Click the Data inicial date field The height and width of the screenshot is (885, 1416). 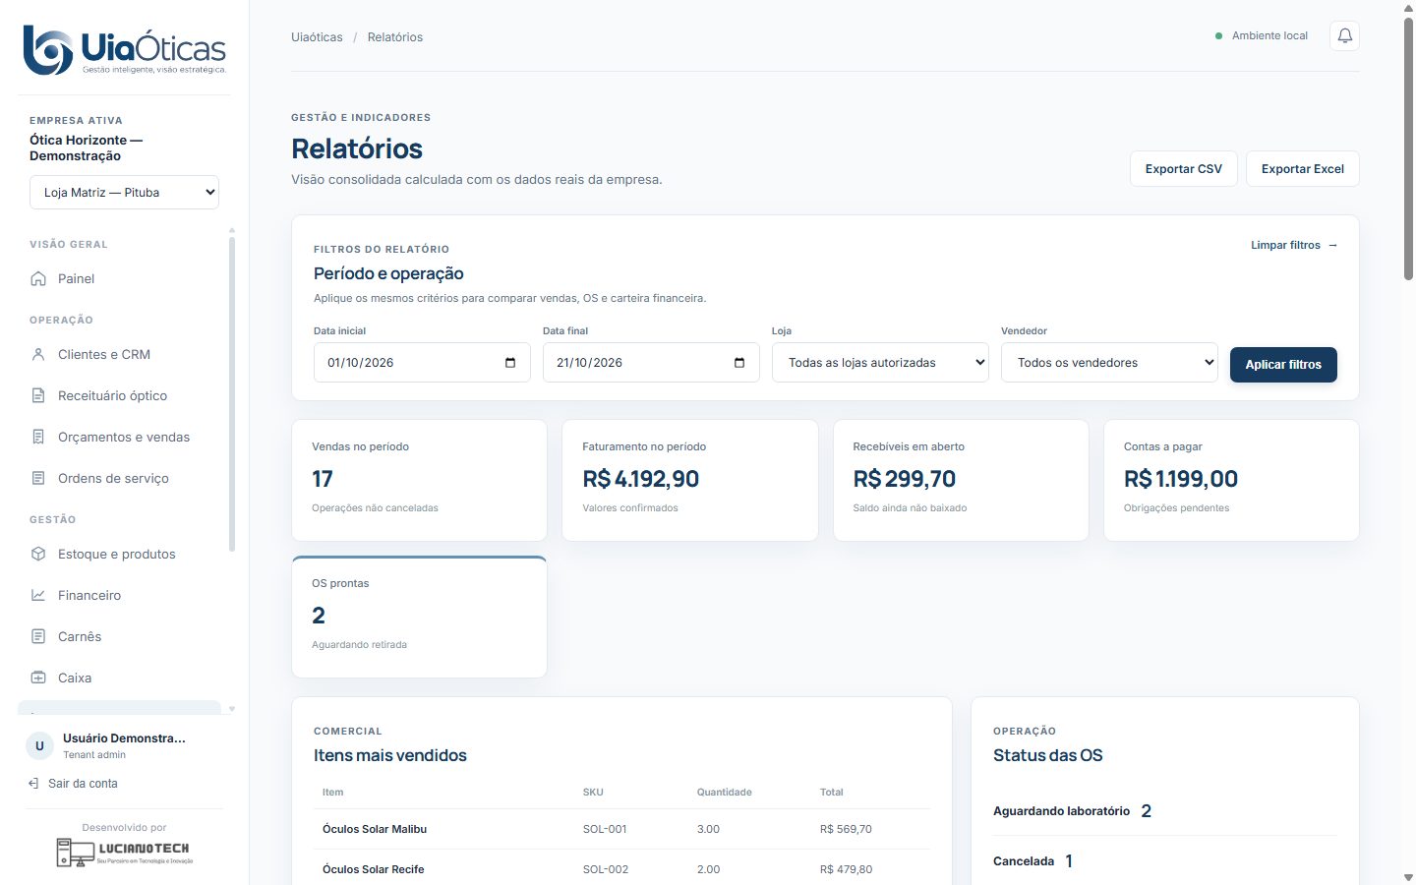point(422,363)
